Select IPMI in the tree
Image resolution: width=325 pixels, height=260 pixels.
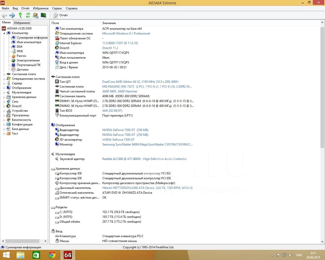point(20,51)
